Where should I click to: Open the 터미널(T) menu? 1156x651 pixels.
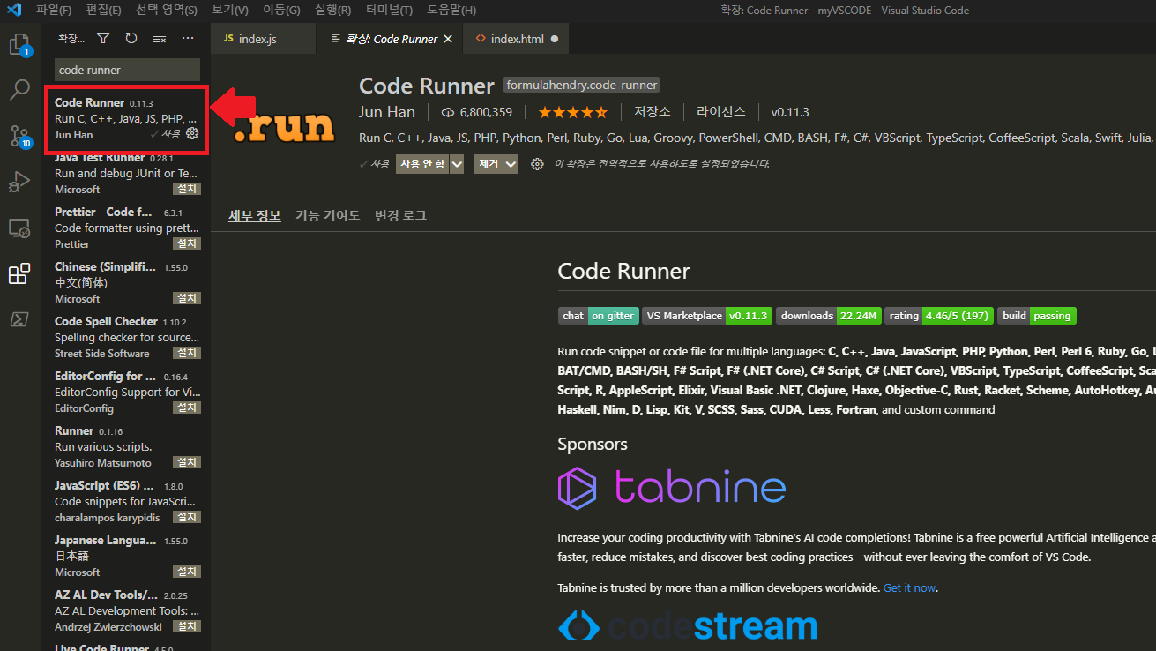(x=389, y=11)
